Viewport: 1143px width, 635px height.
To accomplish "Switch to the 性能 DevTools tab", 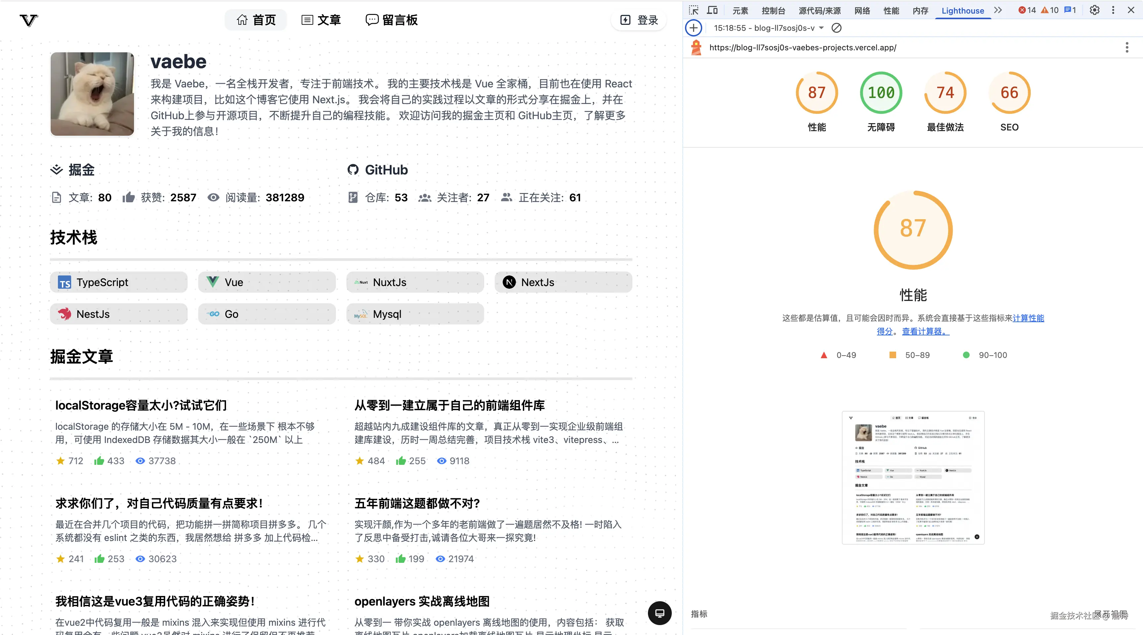I will tap(892, 11).
